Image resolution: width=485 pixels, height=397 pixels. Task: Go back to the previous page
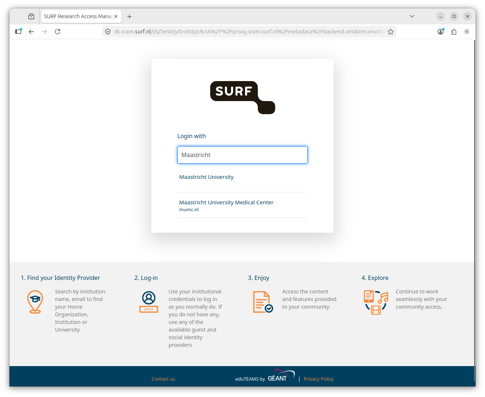31,32
